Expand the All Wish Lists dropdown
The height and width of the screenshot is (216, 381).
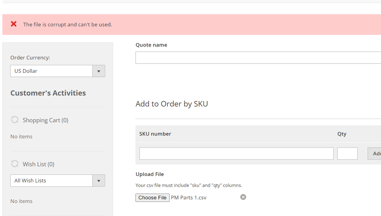coord(98,181)
